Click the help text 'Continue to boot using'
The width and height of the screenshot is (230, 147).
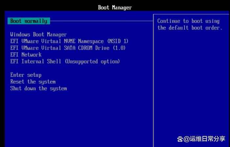188,21
